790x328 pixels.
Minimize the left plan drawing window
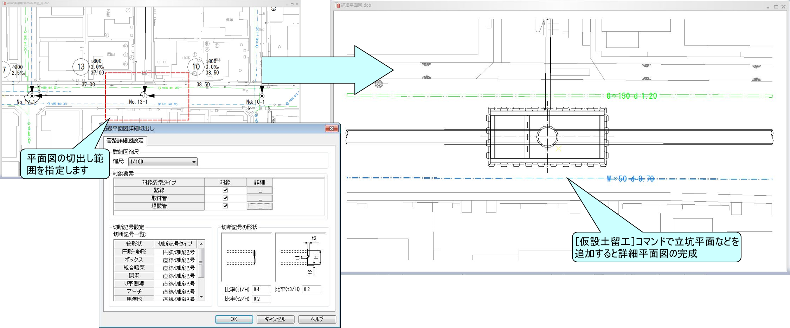[x=287, y=4]
